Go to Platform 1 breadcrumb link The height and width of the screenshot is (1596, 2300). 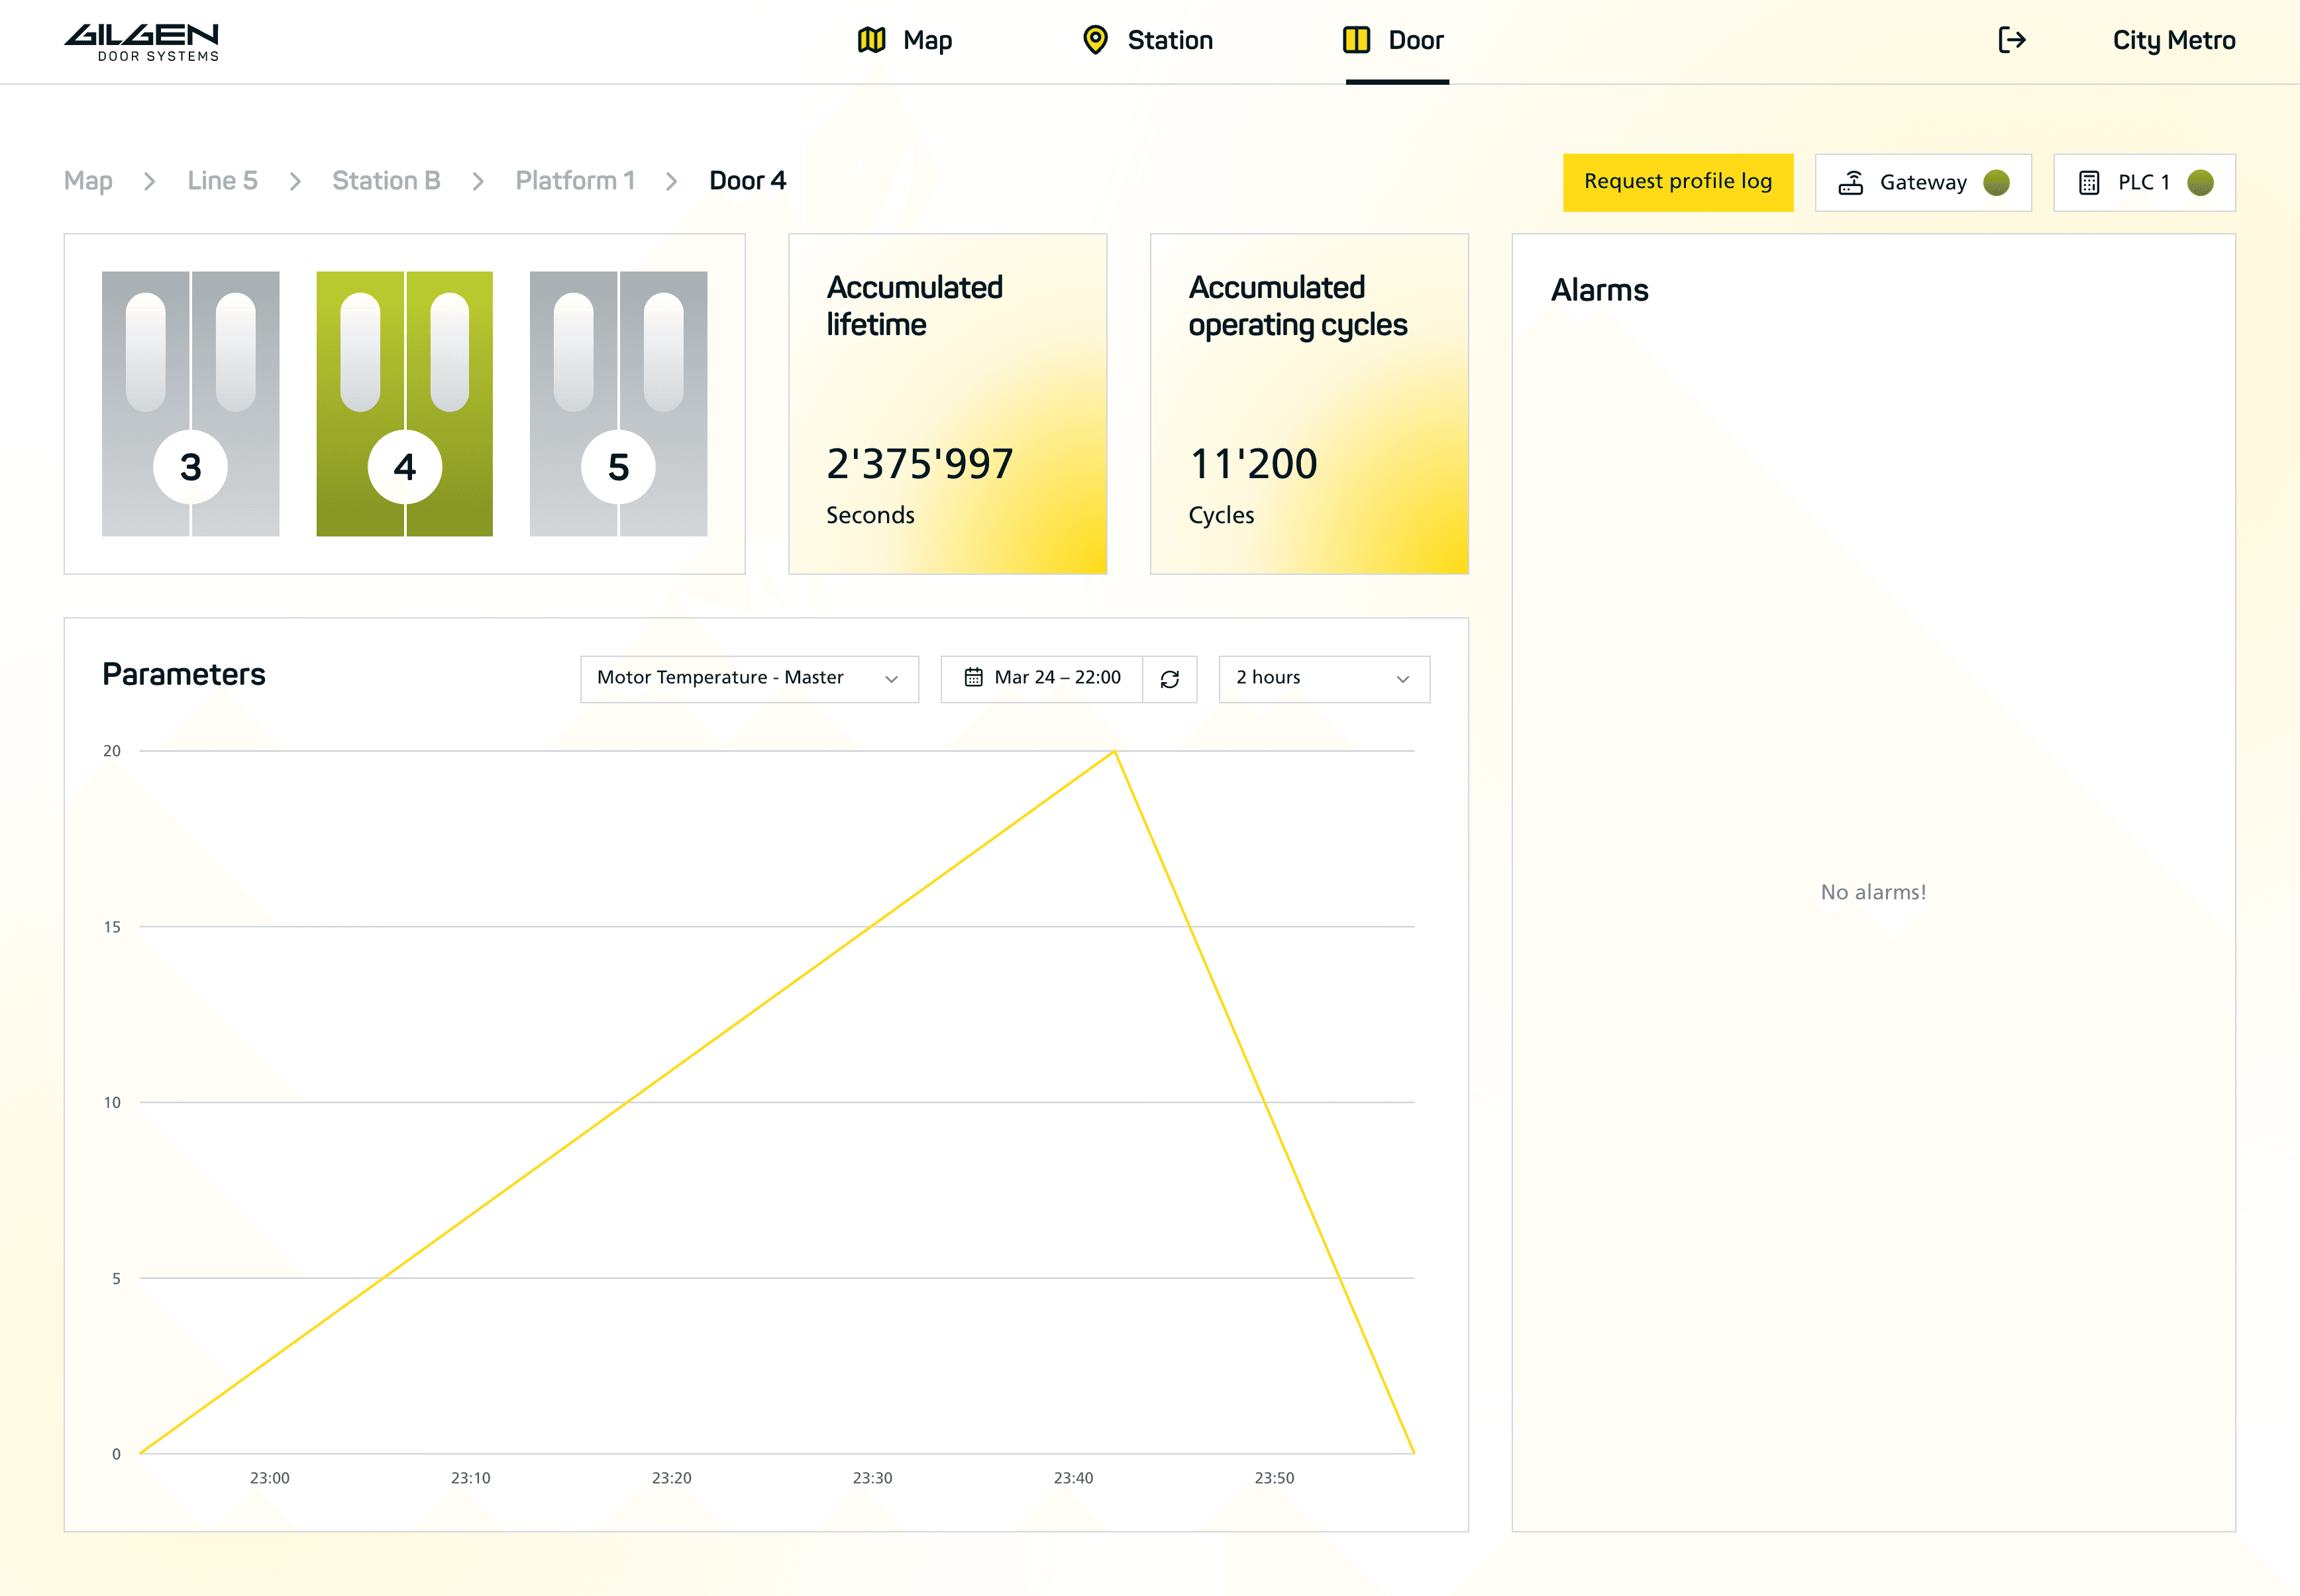pos(575,181)
